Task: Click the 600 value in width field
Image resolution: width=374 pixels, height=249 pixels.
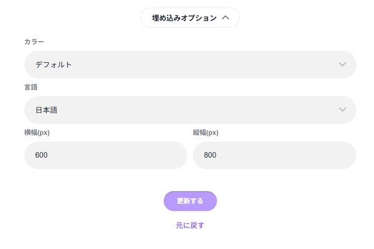Action: click(42, 155)
